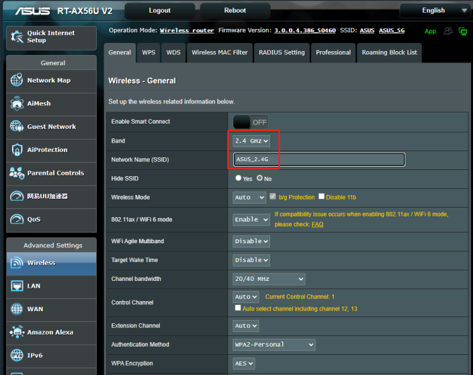Open the Authentication Method dropdown

coord(274,345)
